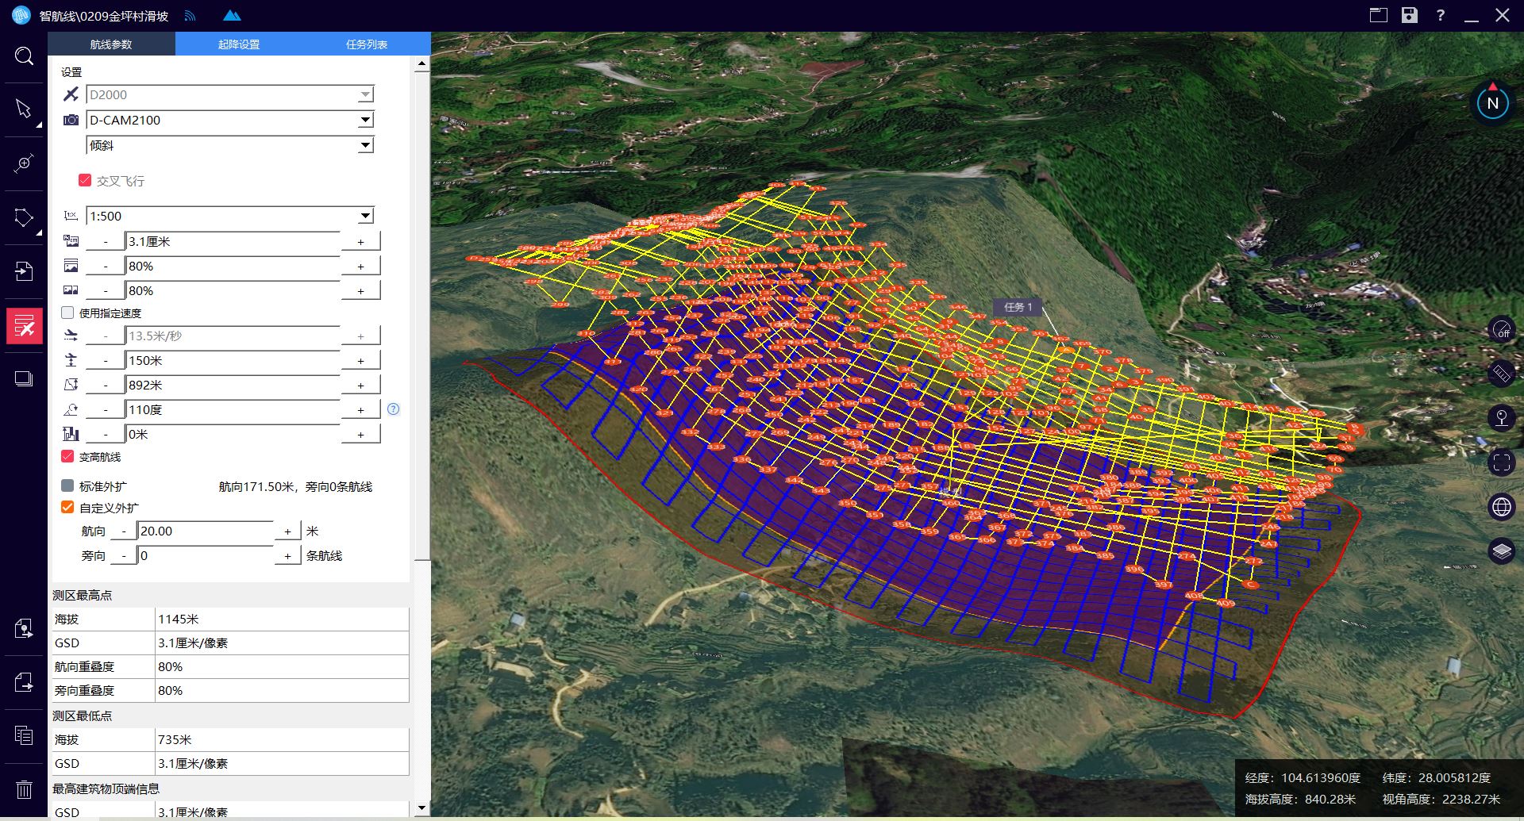This screenshot has height=821, width=1524.
Task: Uncheck the 变高航线 checkbox
Action: point(68,457)
